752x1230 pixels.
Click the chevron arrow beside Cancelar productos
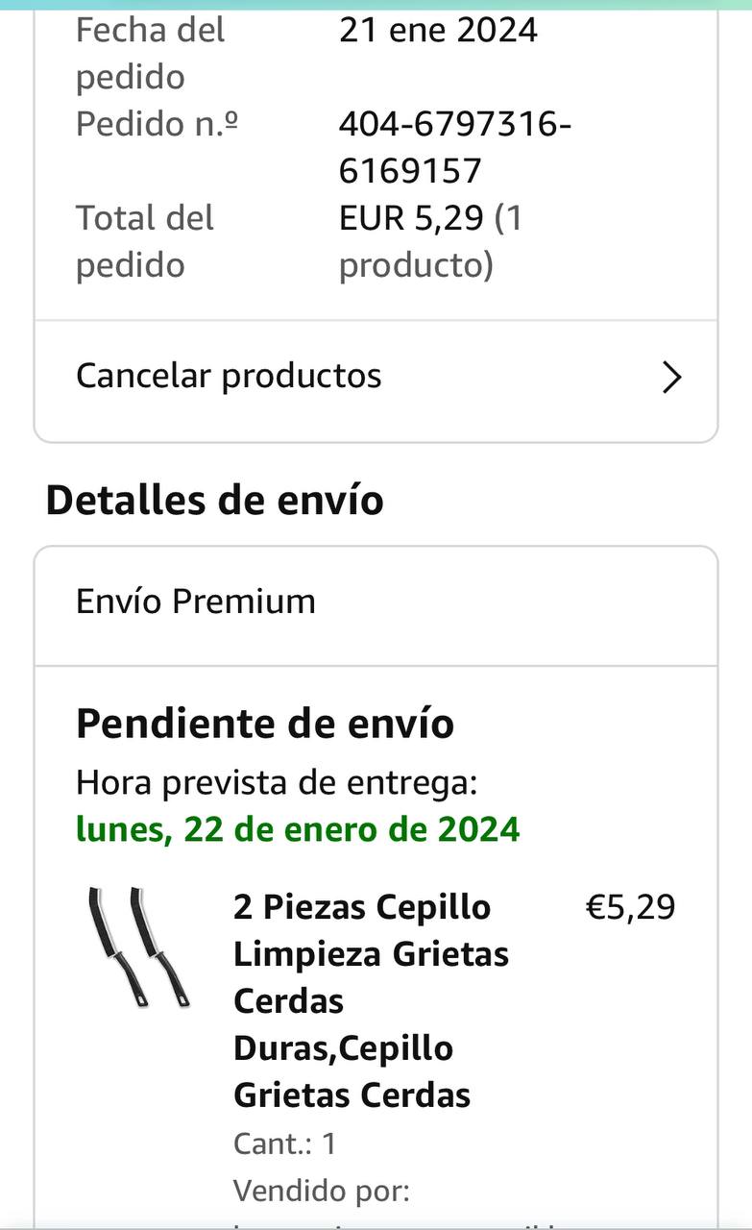(x=671, y=378)
